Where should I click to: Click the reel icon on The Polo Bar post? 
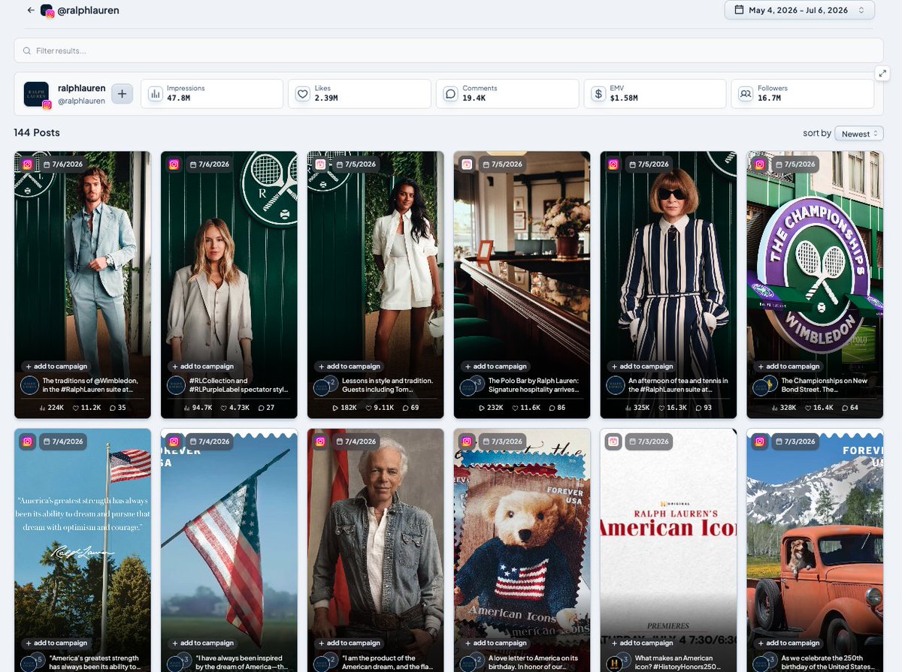(x=467, y=164)
